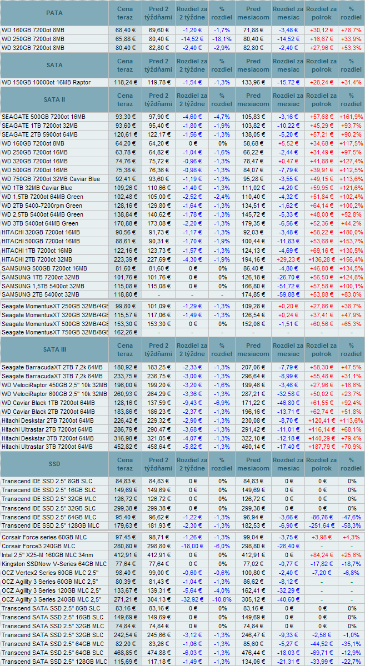Click WD 150GB 10000ot 16MB Raptor row
365x666 pixels.
pyautogui.click(x=182, y=82)
